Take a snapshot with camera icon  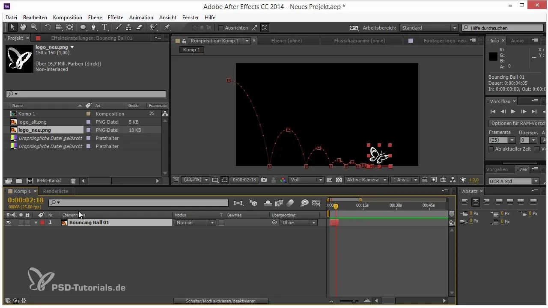point(264,180)
